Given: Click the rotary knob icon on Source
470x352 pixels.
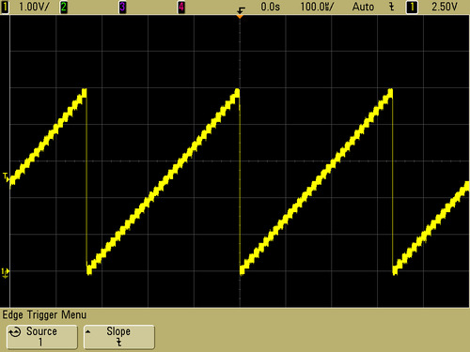Looking at the screenshot, I should tap(15, 332).
